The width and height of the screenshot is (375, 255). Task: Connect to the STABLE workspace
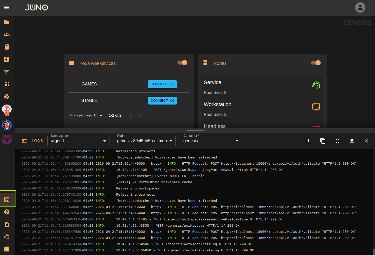point(162,101)
